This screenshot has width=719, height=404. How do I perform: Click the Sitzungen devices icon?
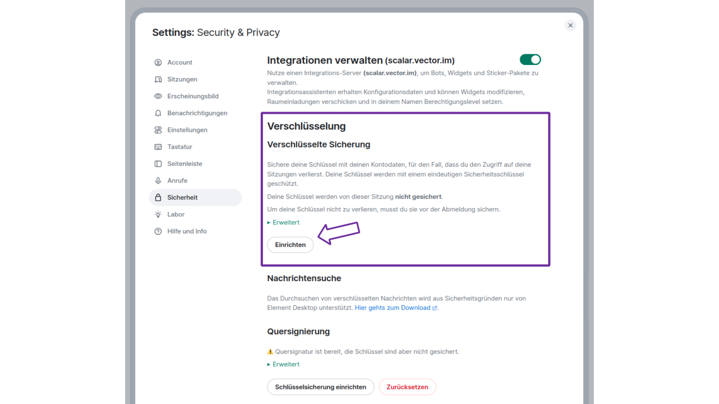158,79
